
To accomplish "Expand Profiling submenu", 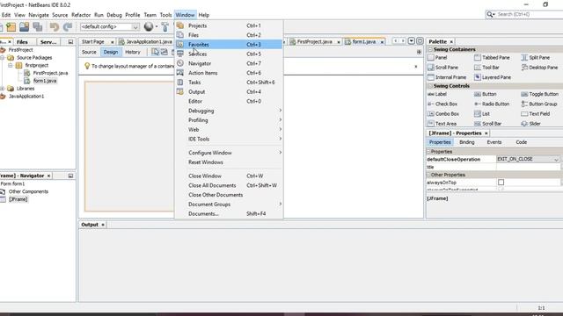I will point(229,120).
